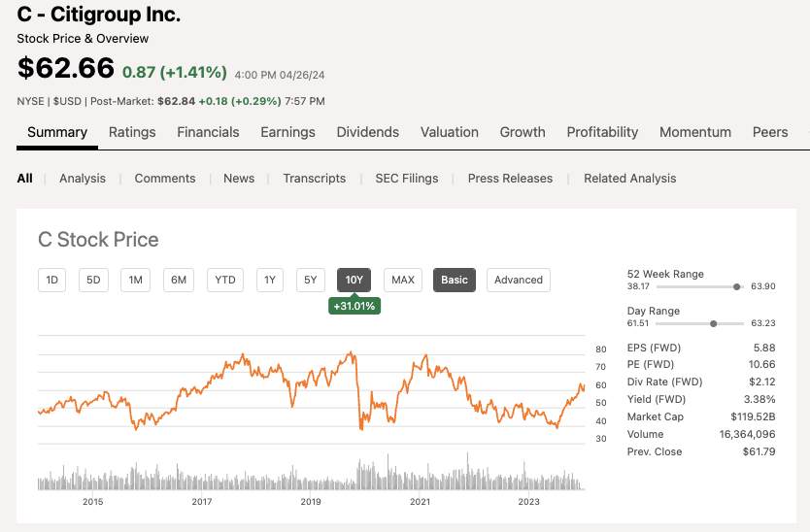810x532 pixels.
Task: Open the Summary tab
Action: (57, 132)
